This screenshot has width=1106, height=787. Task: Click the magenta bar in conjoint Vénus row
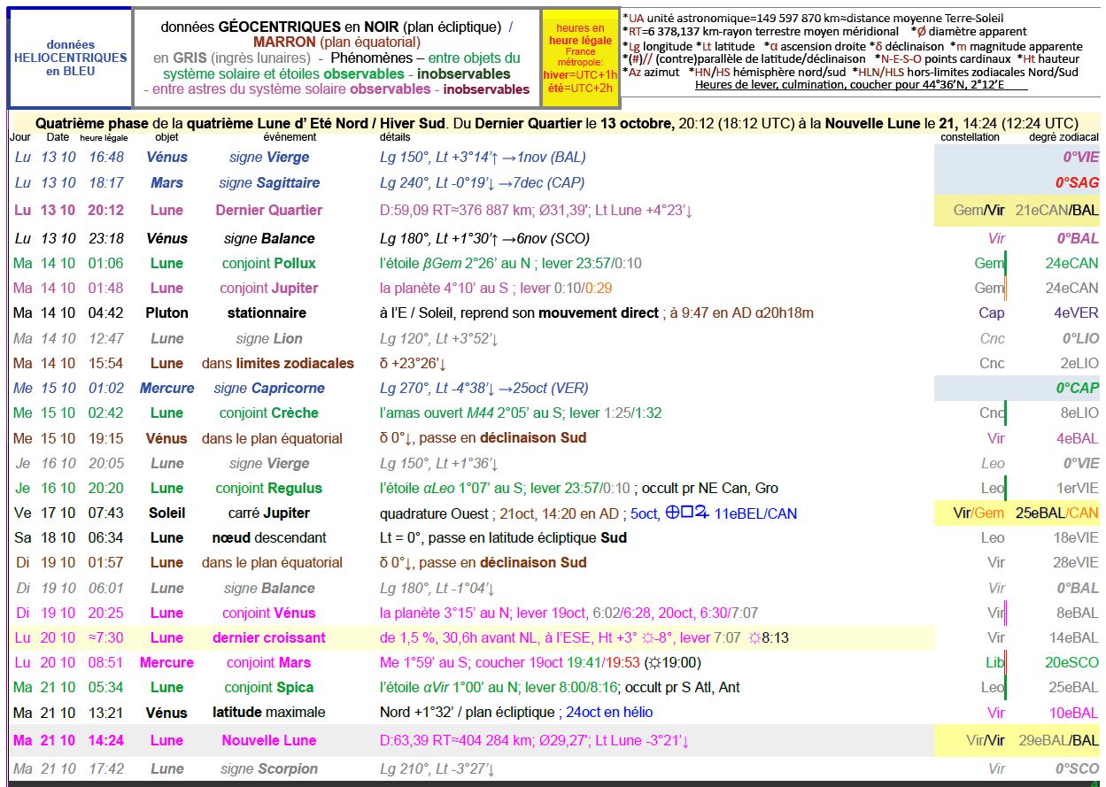1006,613
